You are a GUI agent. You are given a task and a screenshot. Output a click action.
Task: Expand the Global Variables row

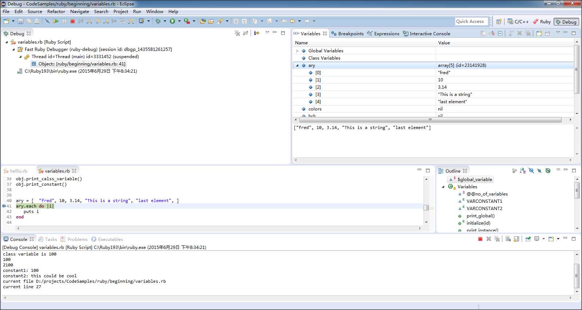point(298,51)
